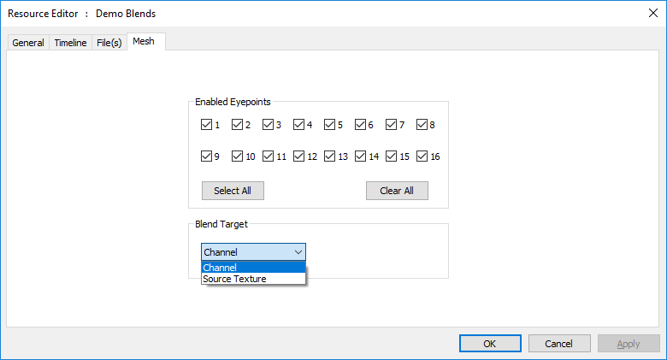Viewport: 667px width, 360px height.
Task: Collapse the Blend Target combo box arrow
Action: (x=298, y=252)
